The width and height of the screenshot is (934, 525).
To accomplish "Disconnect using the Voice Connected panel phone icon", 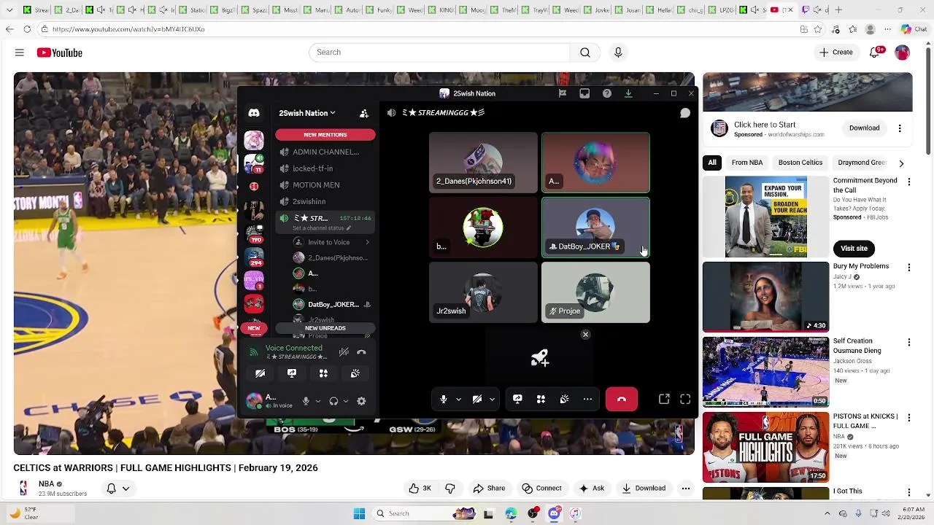I will click(x=361, y=352).
